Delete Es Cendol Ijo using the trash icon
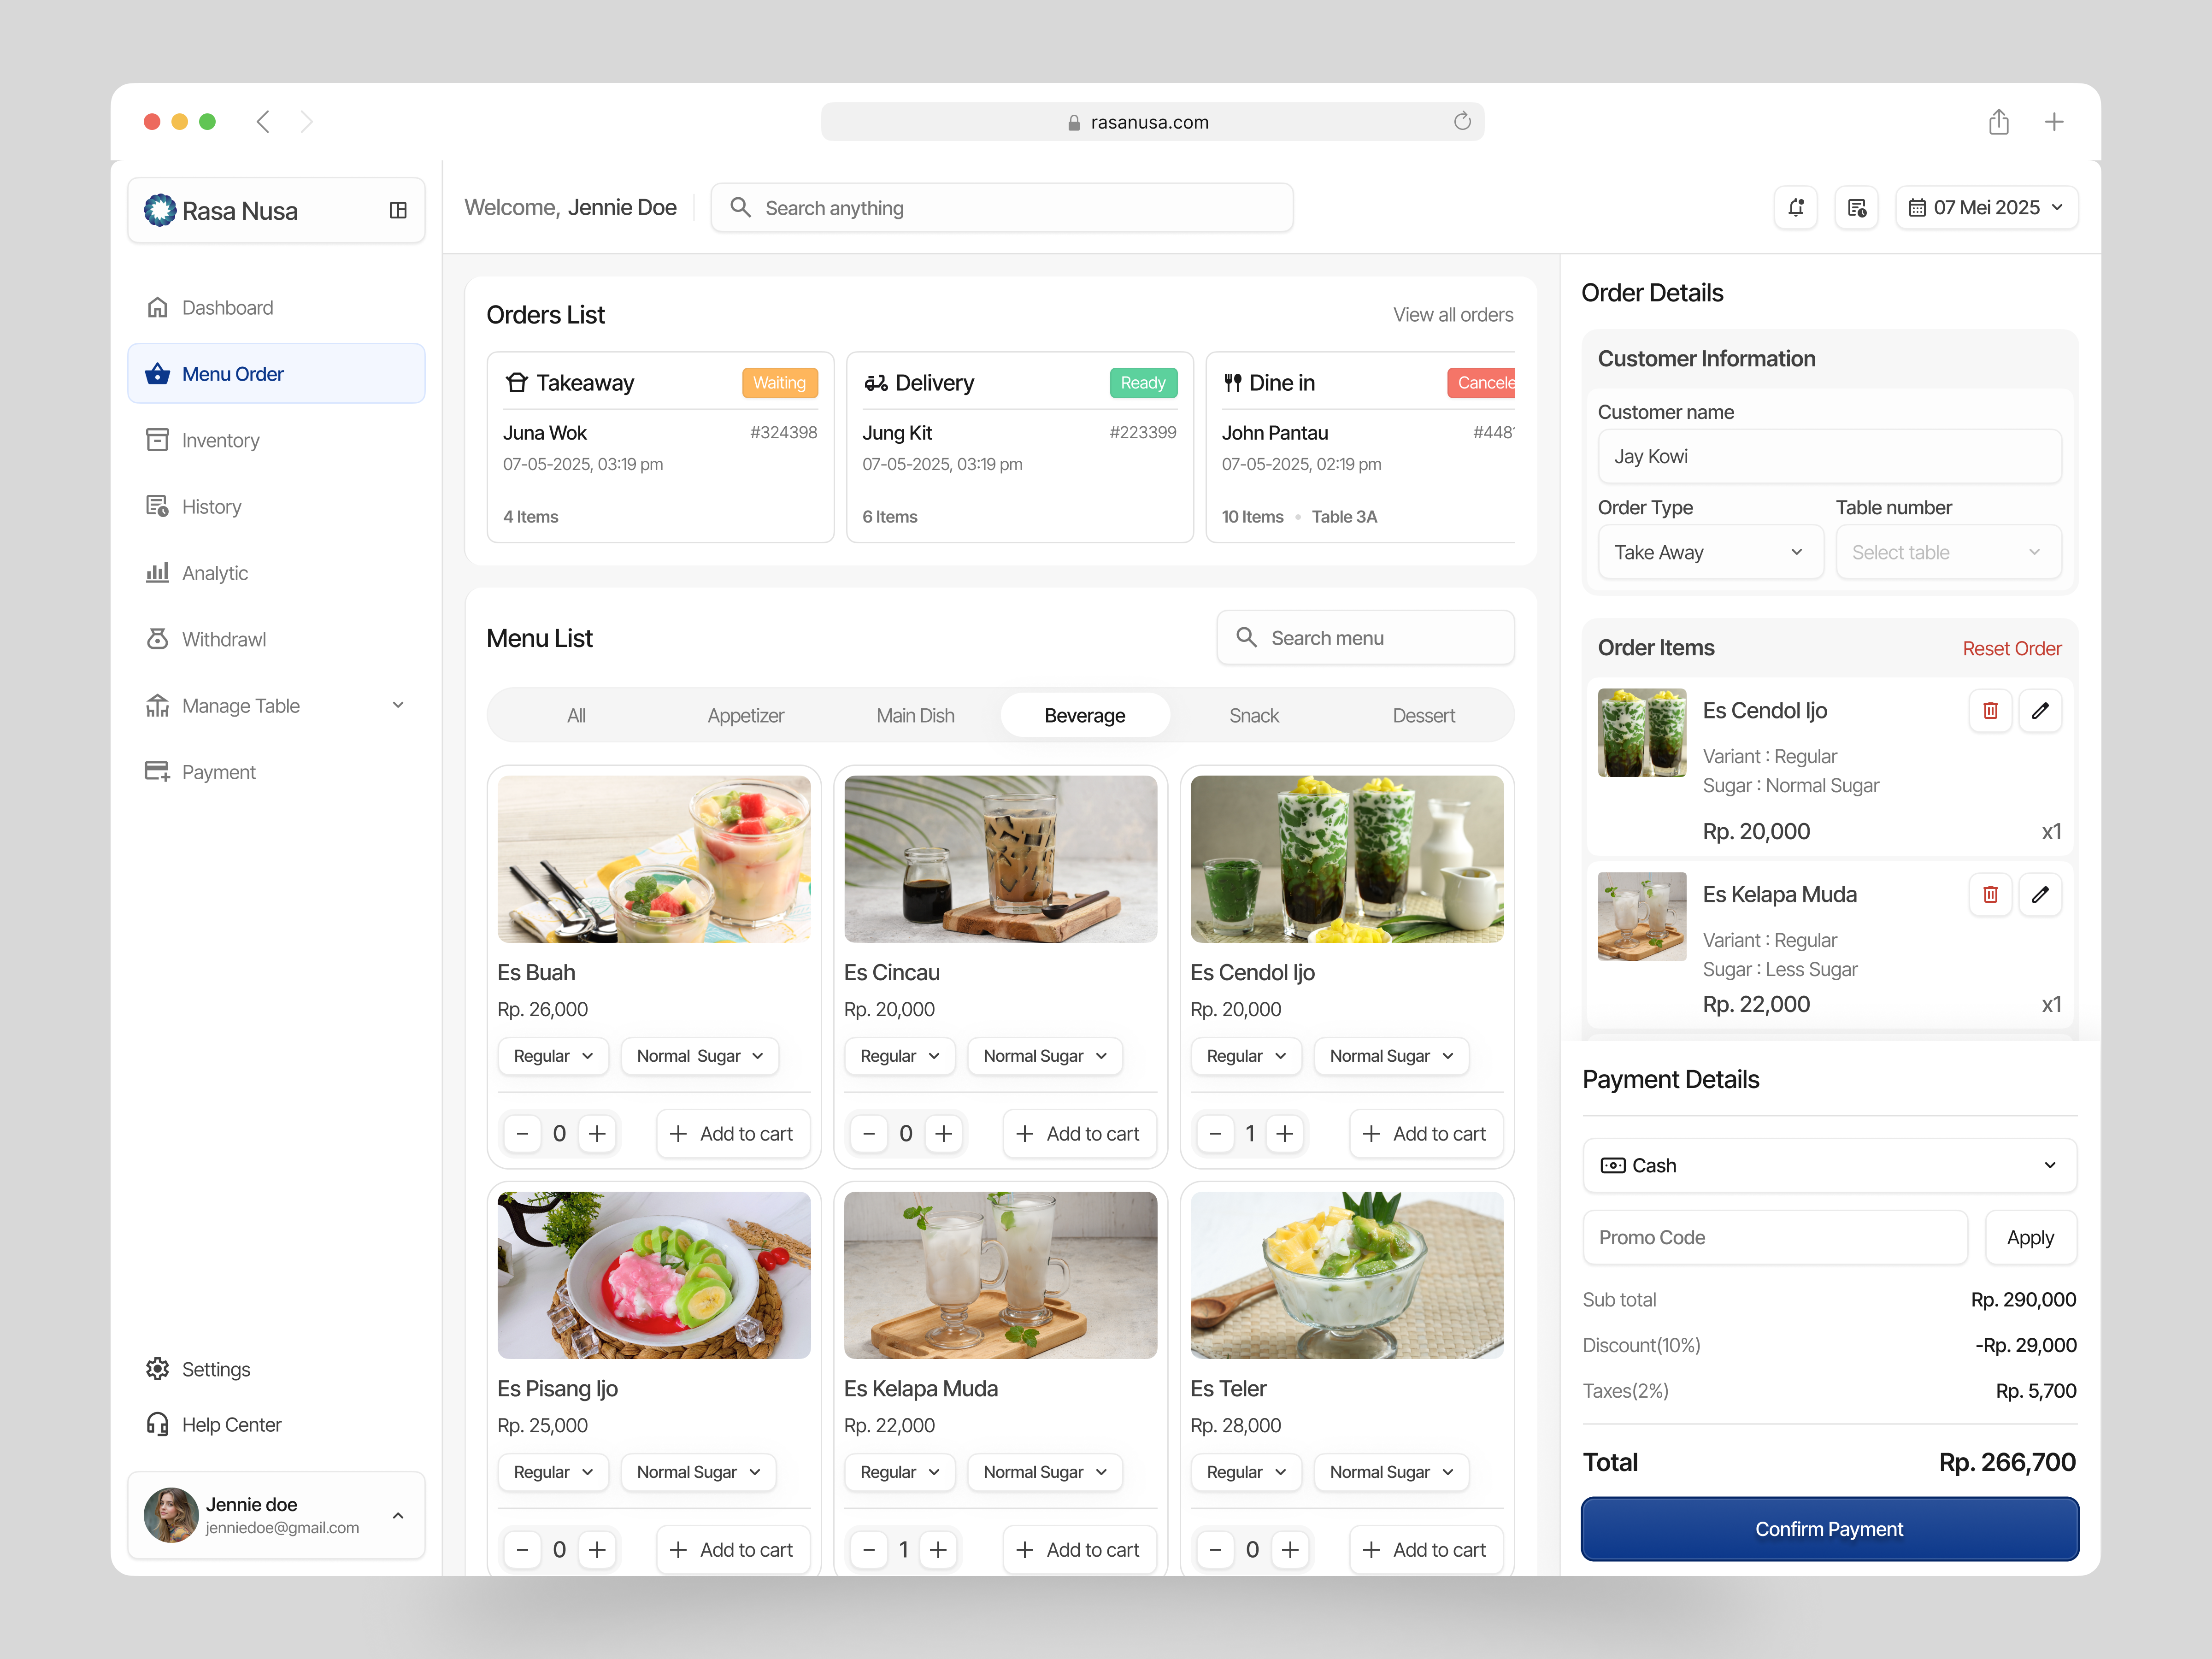Screen dimensions: 2212x1659 click(1990, 710)
